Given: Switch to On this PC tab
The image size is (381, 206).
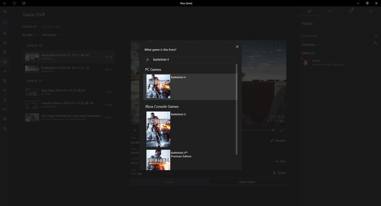Looking at the screenshot, I should [x=30, y=27].
